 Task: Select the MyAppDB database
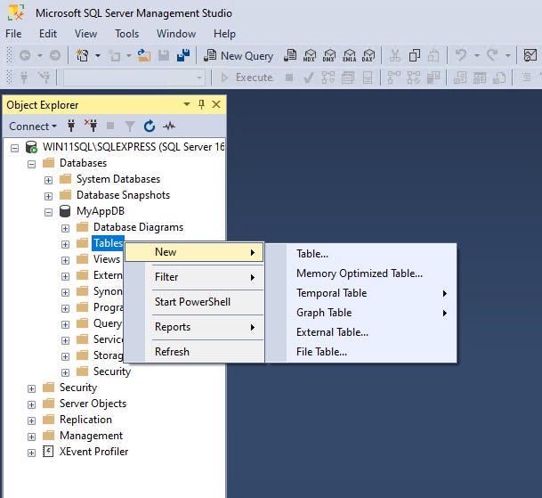pos(101,211)
